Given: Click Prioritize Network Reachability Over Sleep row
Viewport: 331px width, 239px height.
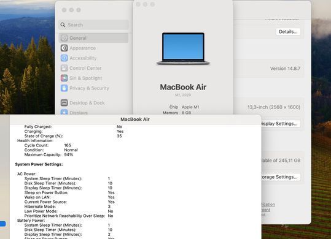Looking at the screenshot, I should point(69,216).
